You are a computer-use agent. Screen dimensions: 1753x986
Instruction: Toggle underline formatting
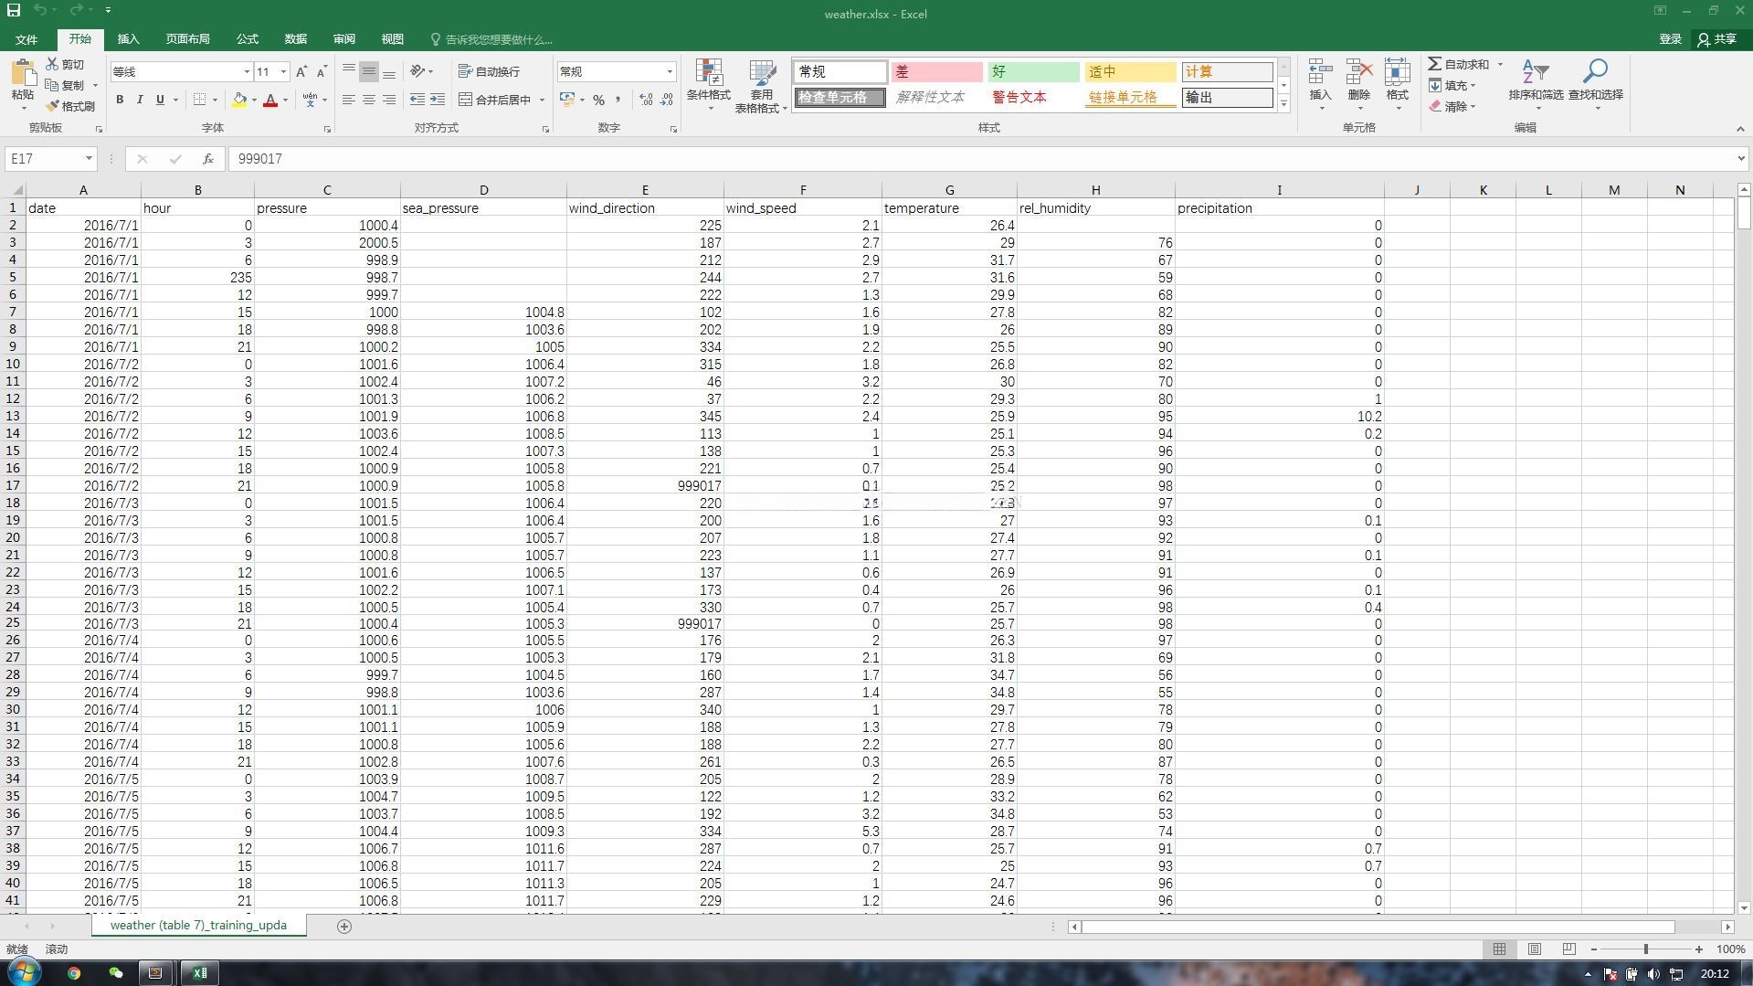pyautogui.click(x=160, y=100)
